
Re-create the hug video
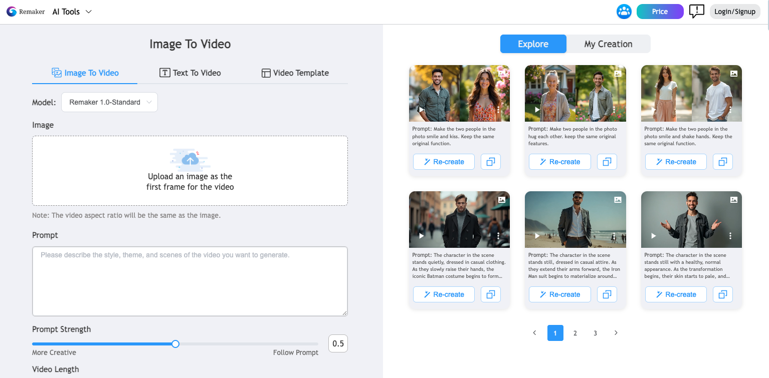coord(559,161)
